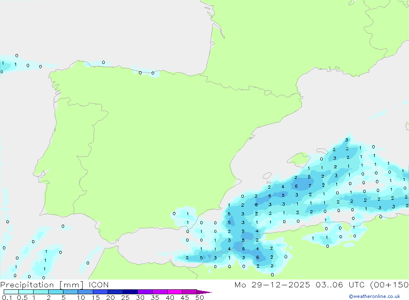
Task: Choose the 30–35 mm violet legend box
Action: pos(145,292)
